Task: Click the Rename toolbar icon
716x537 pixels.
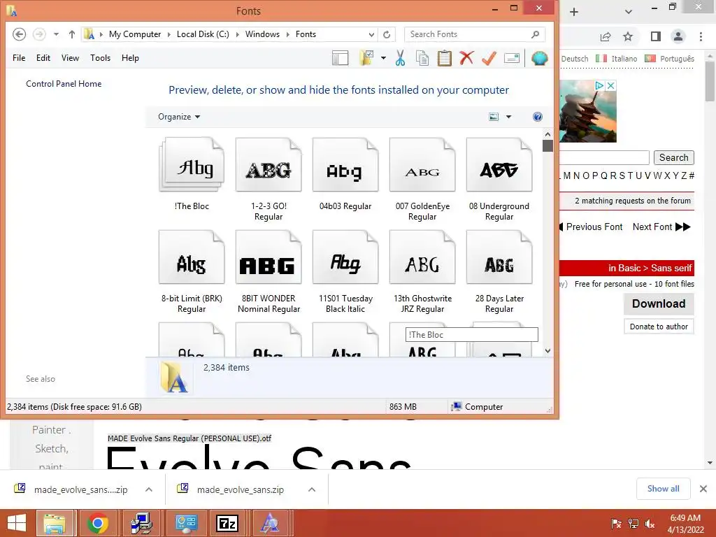Action: coord(512,58)
